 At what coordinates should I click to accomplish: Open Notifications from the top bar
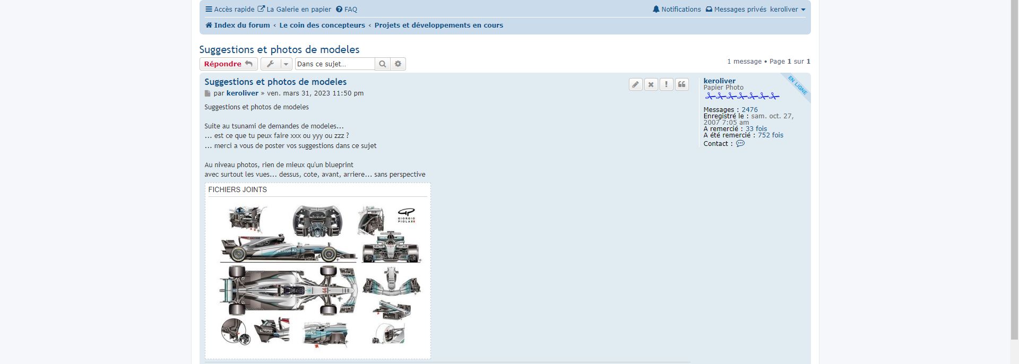tap(677, 10)
